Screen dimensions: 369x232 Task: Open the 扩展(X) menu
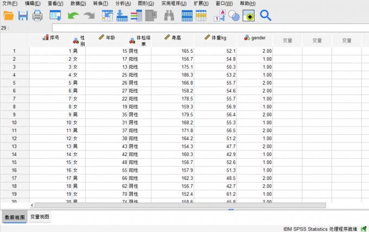pos(201,4)
